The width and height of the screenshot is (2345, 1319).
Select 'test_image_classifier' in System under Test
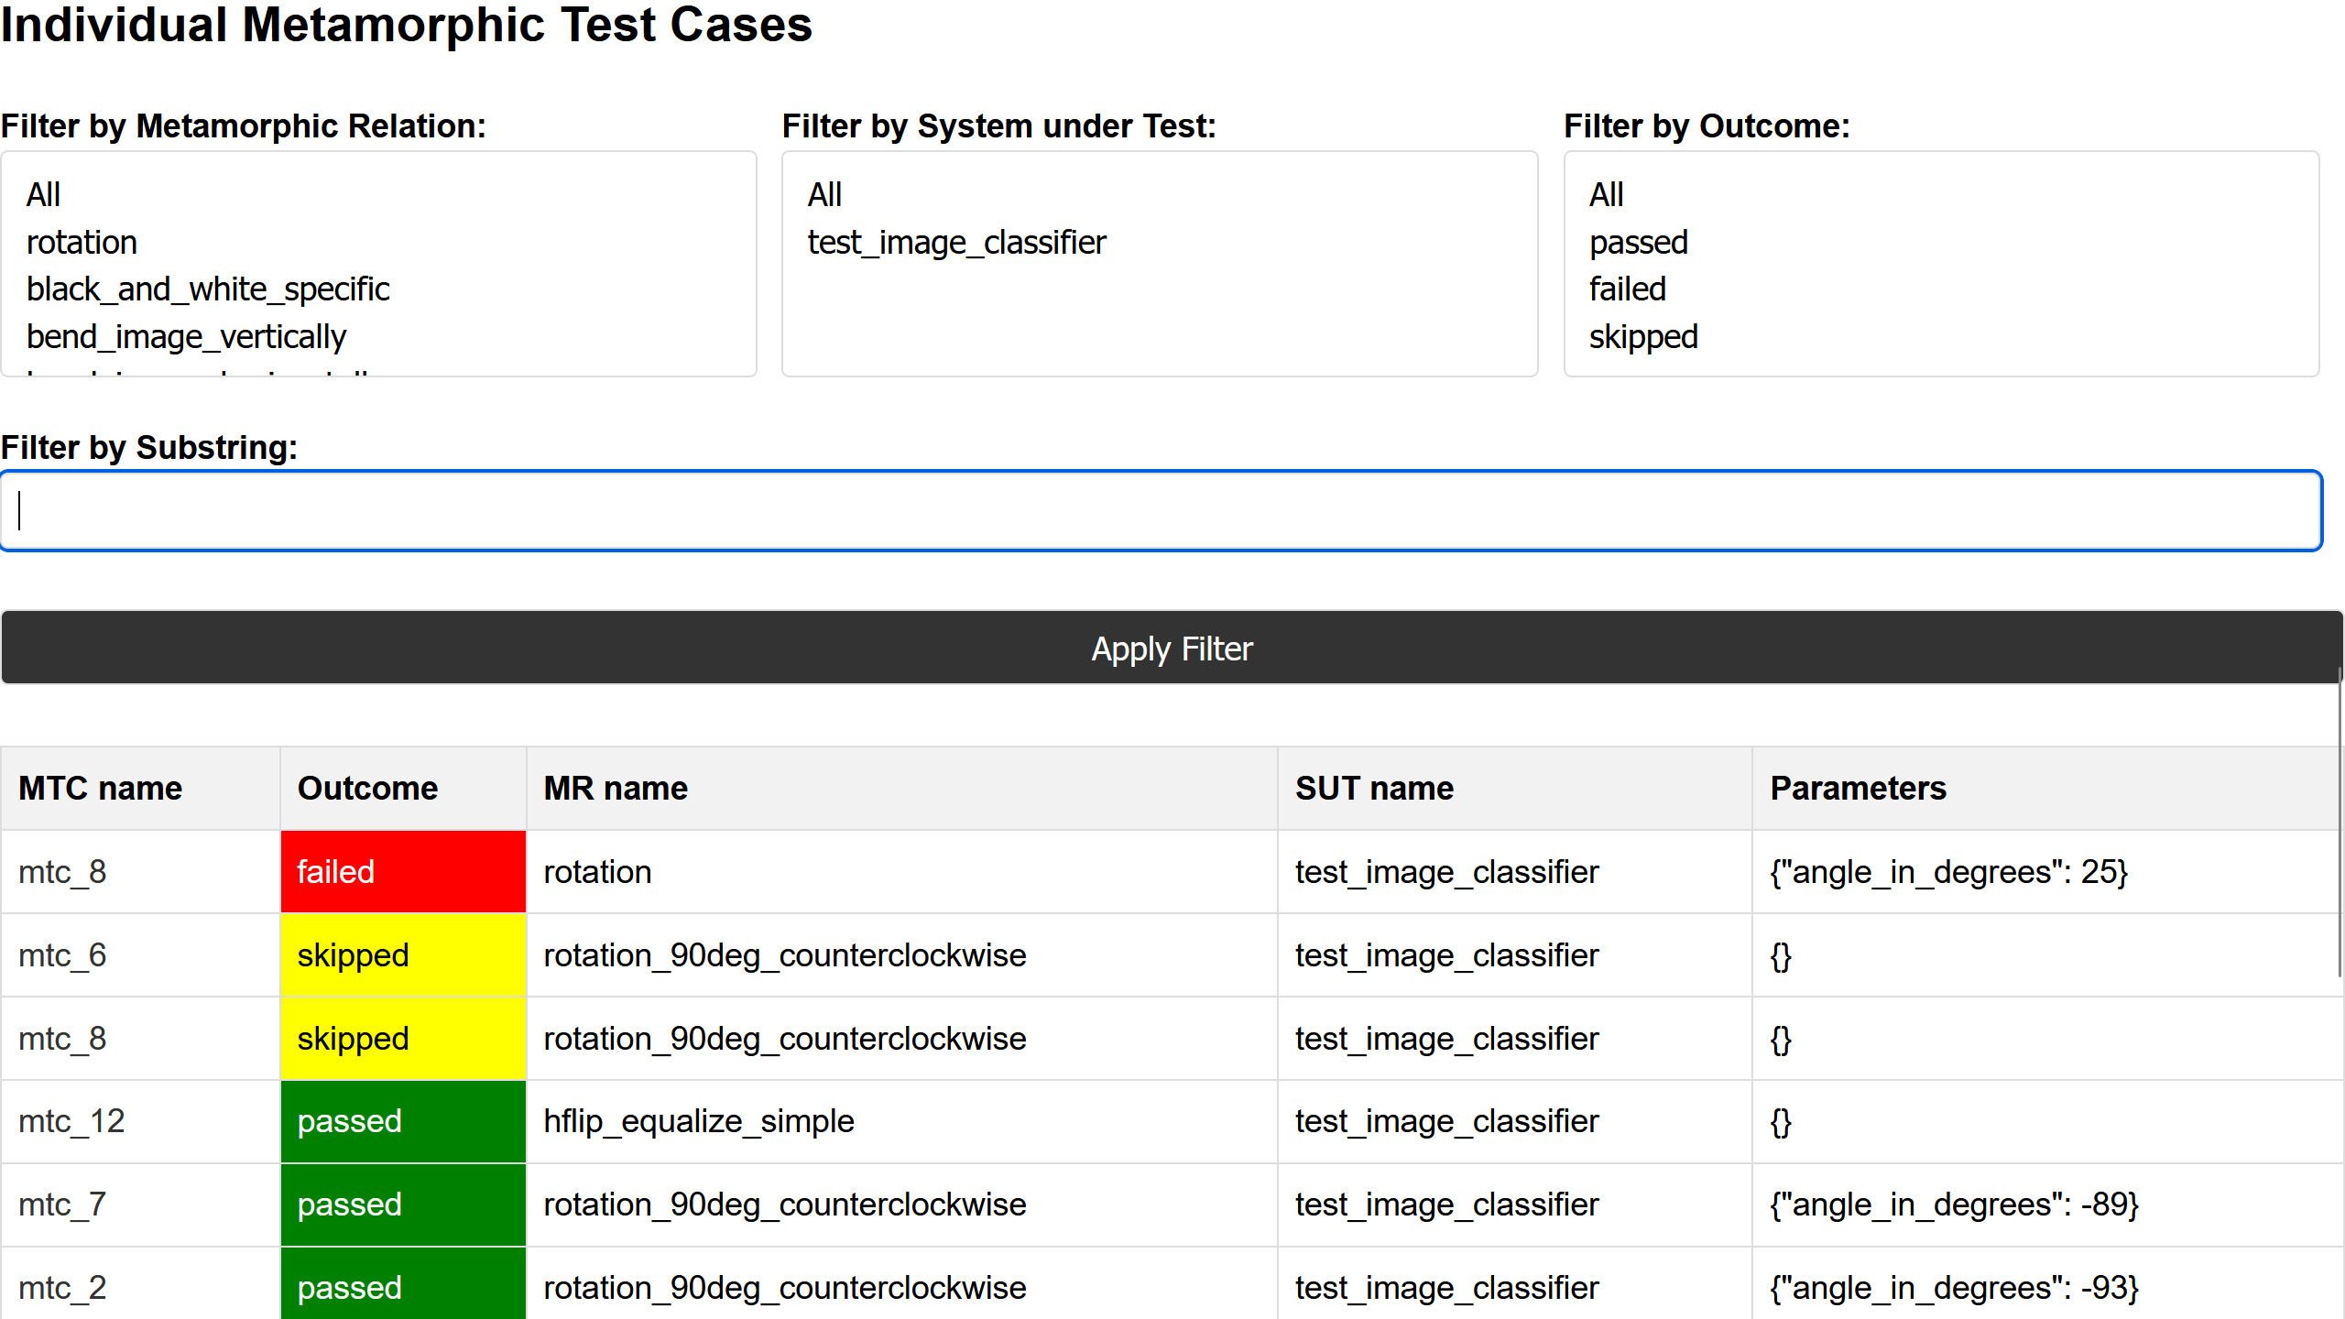pos(956,243)
